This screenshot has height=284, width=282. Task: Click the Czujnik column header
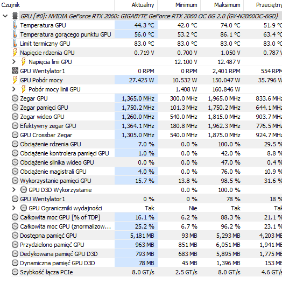point(57,5)
